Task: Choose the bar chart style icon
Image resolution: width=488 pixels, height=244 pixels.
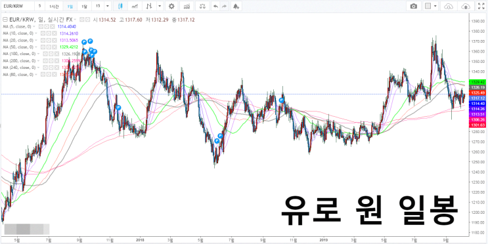Action: pos(150,6)
